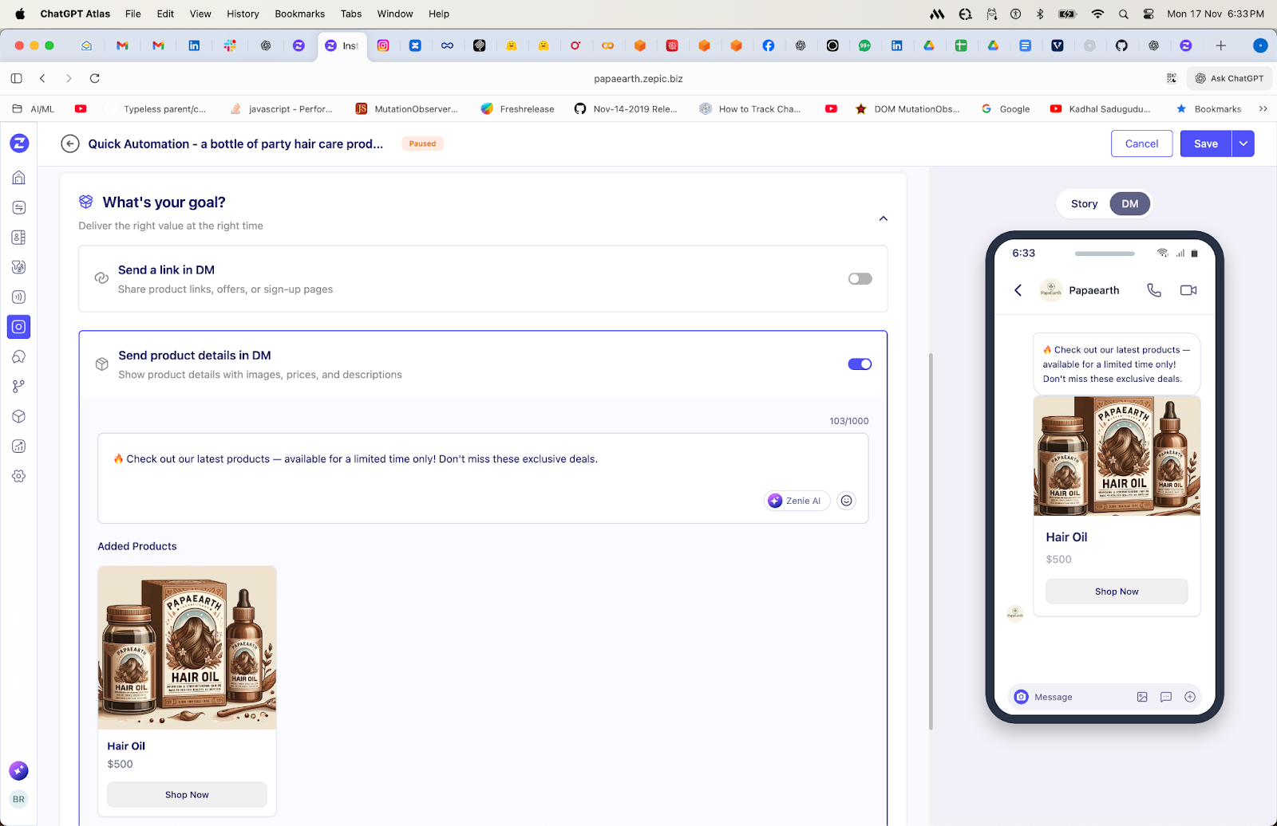Click the video call icon in the DM preview
Viewport: 1277px width, 826px height.
pos(1188,290)
